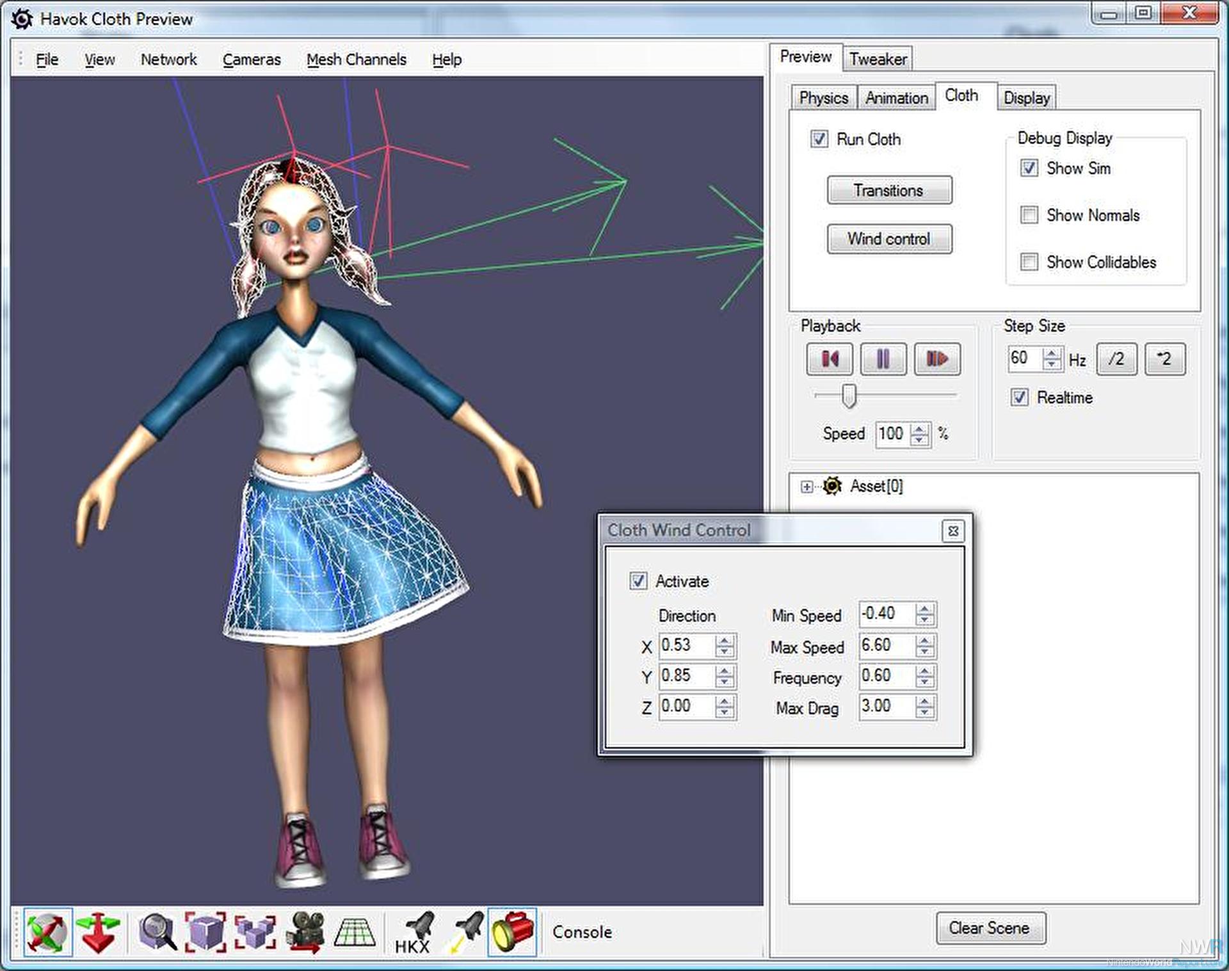Click the Asset[0] gear icon
Viewport: 1229px width, 971px height.
(x=832, y=486)
